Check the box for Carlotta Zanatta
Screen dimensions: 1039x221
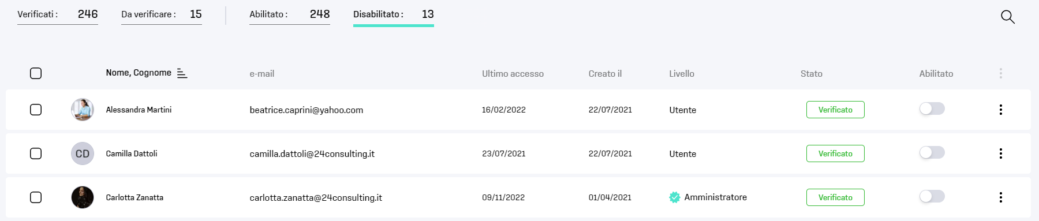coord(36,197)
